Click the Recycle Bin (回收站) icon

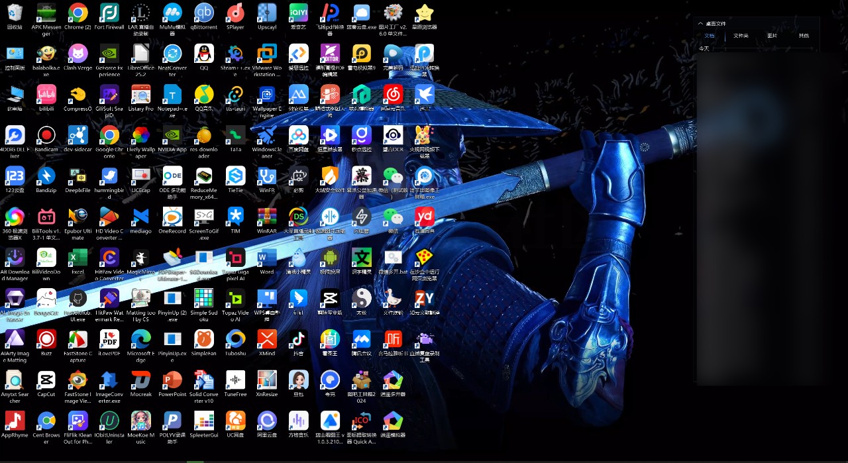(x=15, y=13)
